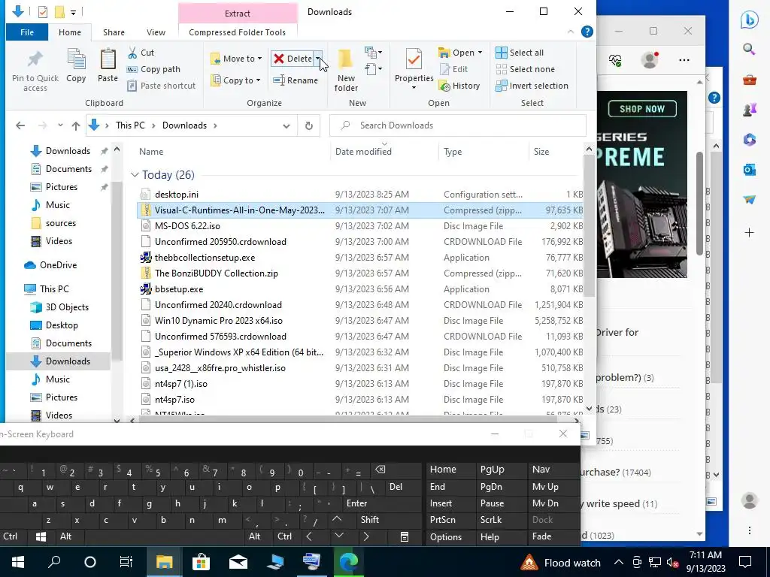Rename the selected file

(x=296, y=80)
